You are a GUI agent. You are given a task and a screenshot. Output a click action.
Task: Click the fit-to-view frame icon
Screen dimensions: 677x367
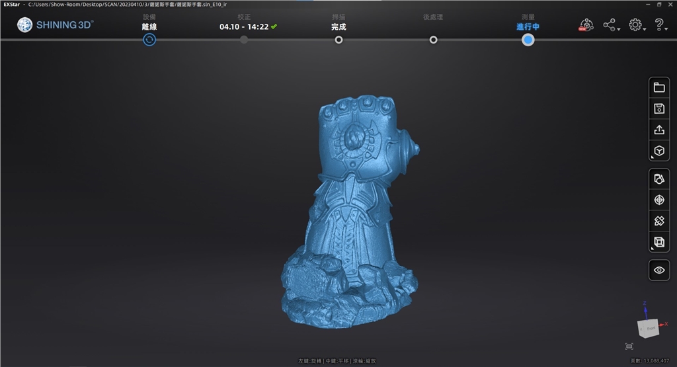629,347
